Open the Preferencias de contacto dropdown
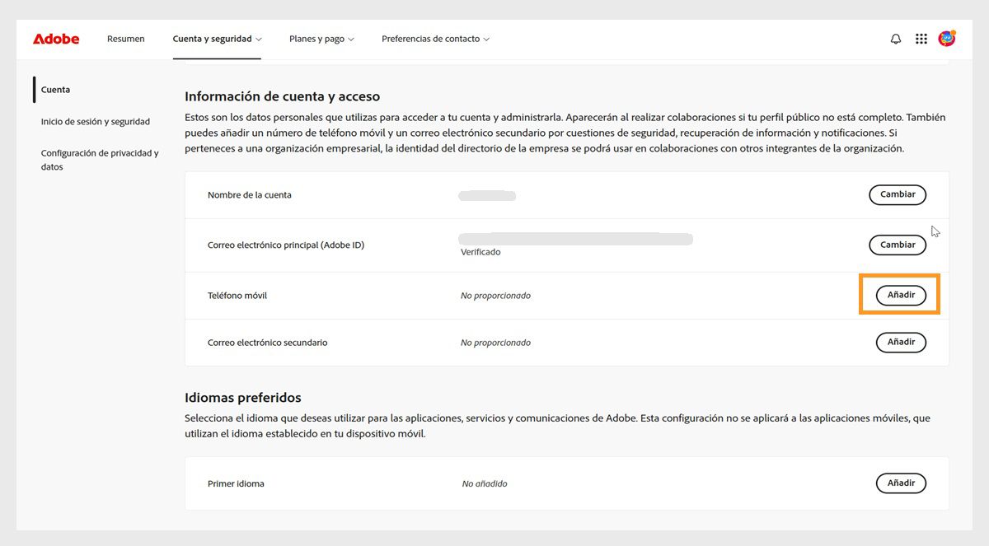The height and width of the screenshot is (546, 989). click(x=435, y=38)
